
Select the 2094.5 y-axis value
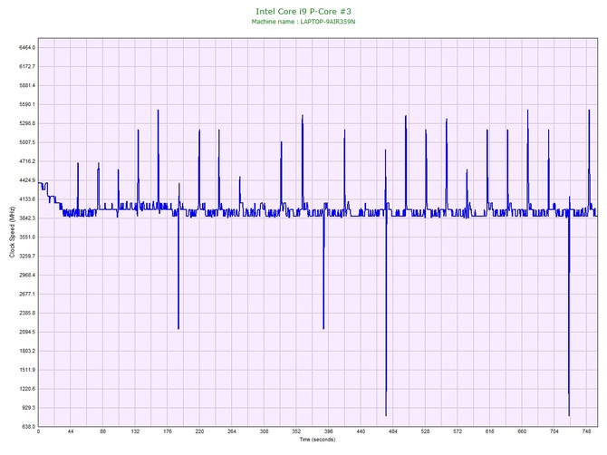point(27,332)
